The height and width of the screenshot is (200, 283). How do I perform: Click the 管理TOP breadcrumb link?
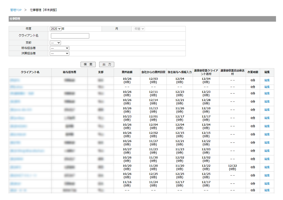coord(16,10)
